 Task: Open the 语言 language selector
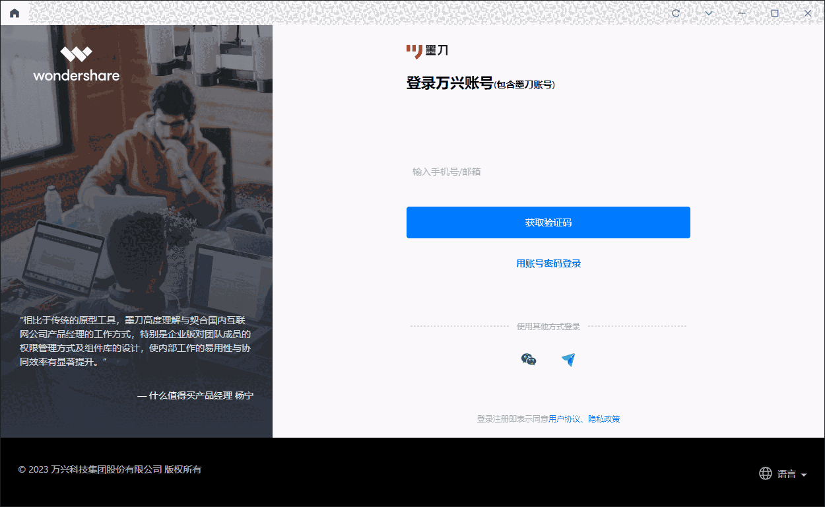click(x=785, y=473)
